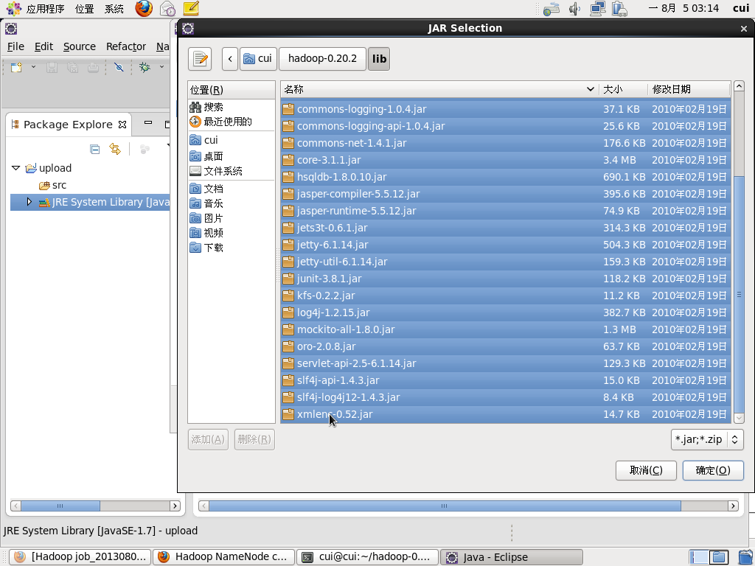
Task: Jump to hadoop-0.20.2 folder breadcrumb
Action: tap(323, 59)
